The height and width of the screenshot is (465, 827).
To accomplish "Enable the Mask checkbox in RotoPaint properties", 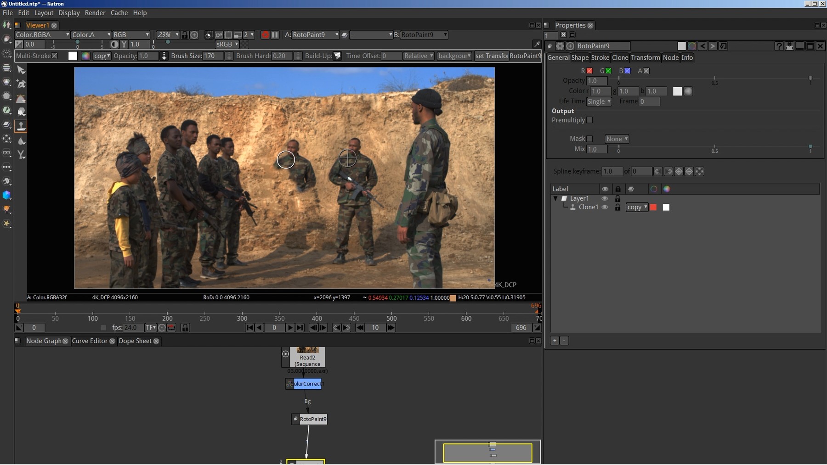I will [590, 139].
